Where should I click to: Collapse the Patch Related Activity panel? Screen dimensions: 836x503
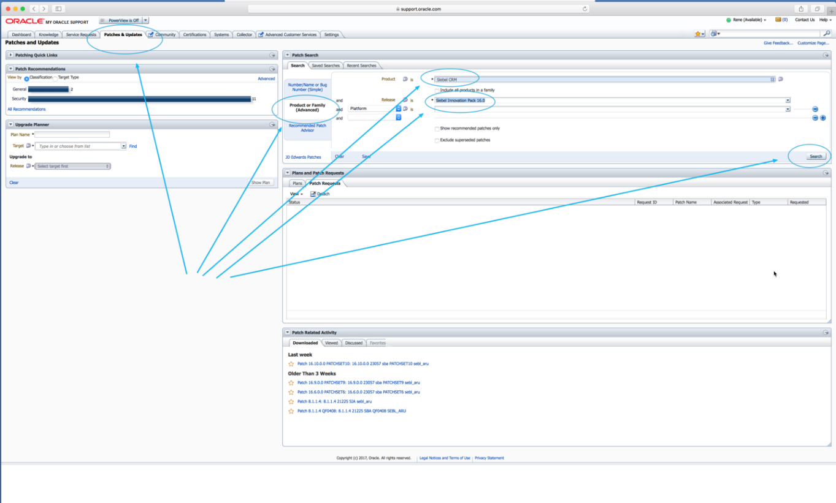click(288, 333)
